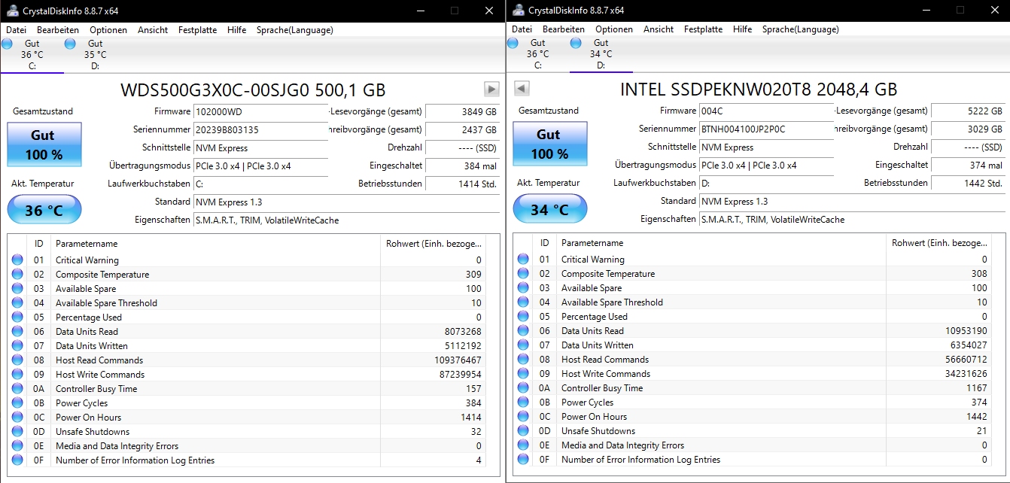Click the Gut 100 % health button for WDS500G3X0C
This screenshot has height=483, width=1010.
44,145
